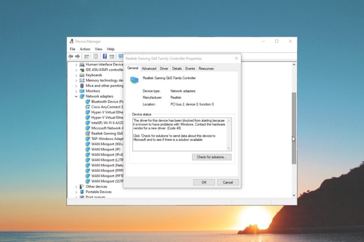Select the Memory technology devices category icon
This screenshot has width=364, height=242.
pos(82,80)
